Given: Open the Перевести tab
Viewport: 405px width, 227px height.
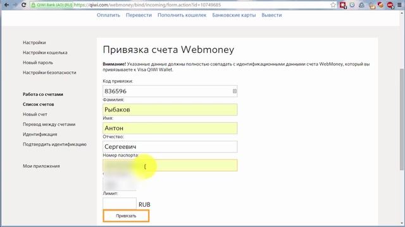Looking at the screenshot, I should coord(139,15).
